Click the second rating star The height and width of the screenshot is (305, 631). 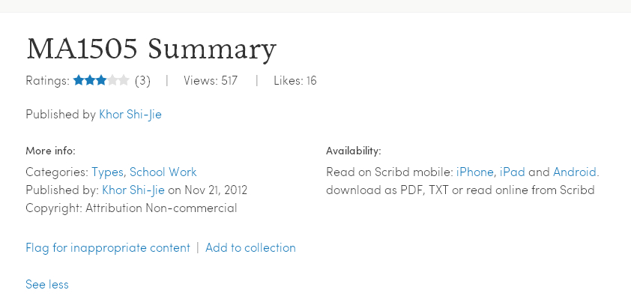coord(90,80)
